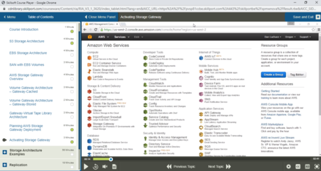This screenshot has height=171, width=321.
Task: Click CloudWatch icon
Action: coord(145,85)
